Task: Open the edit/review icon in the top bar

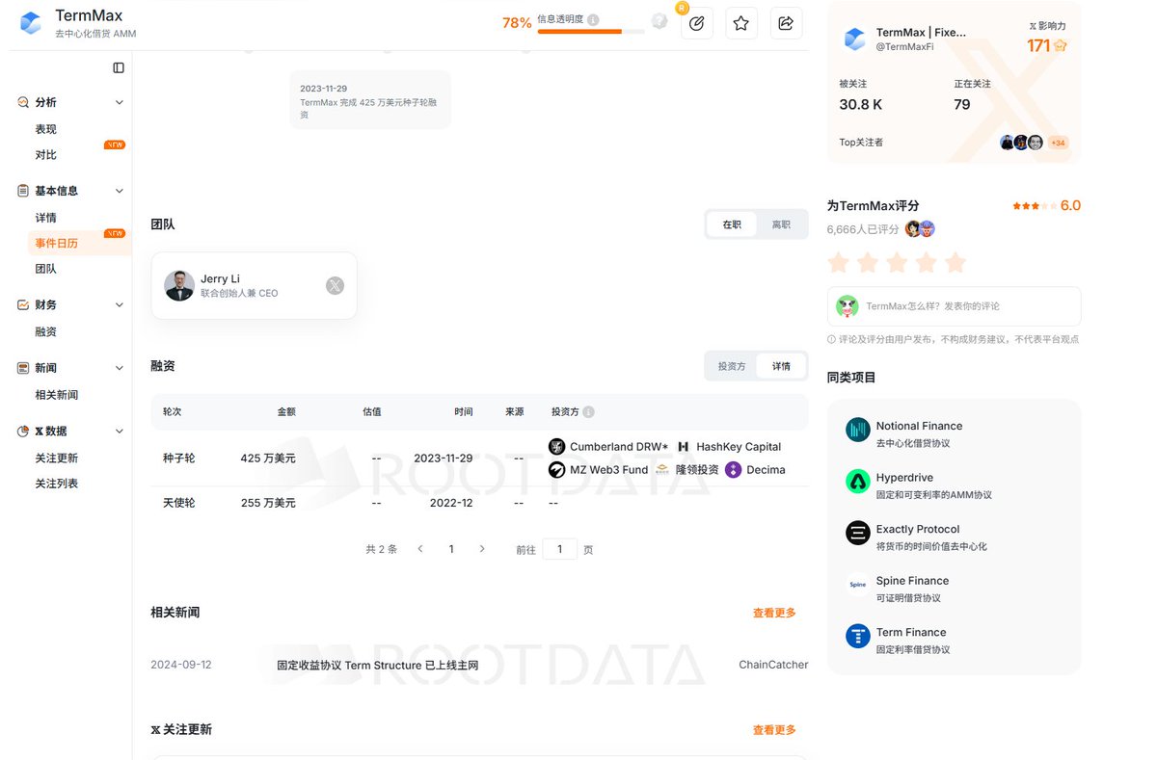Action: coord(697,22)
